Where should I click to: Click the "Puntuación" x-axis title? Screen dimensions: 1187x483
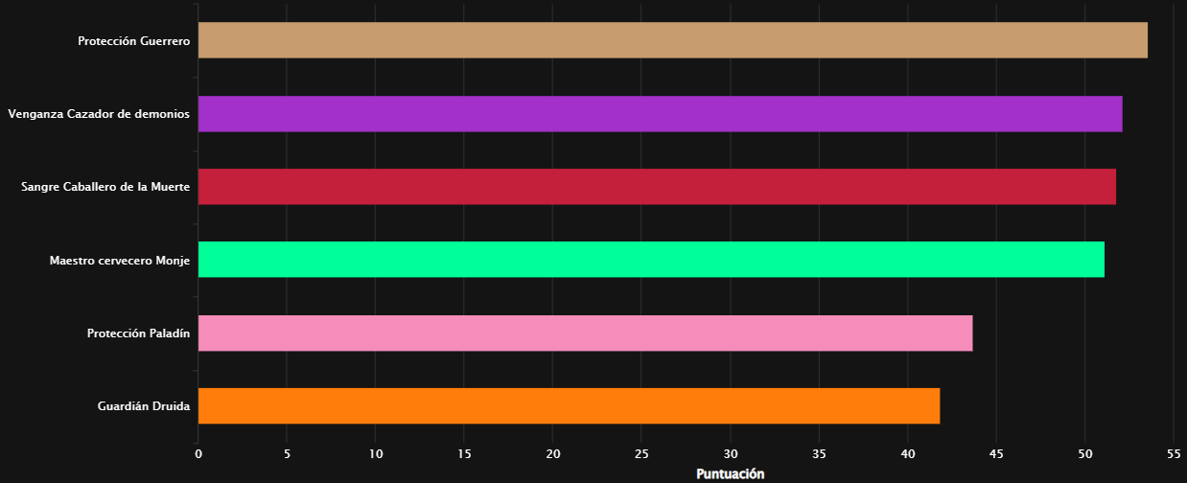pyautogui.click(x=730, y=473)
